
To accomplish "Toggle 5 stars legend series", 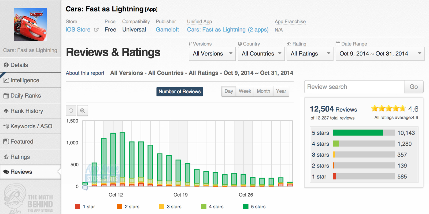I will click(254, 207).
